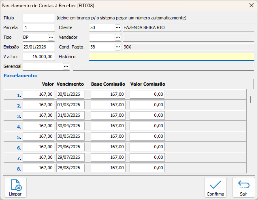Open the Tipo lookup ellipsis button
The height and width of the screenshot is (200, 258).
tap(51, 37)
